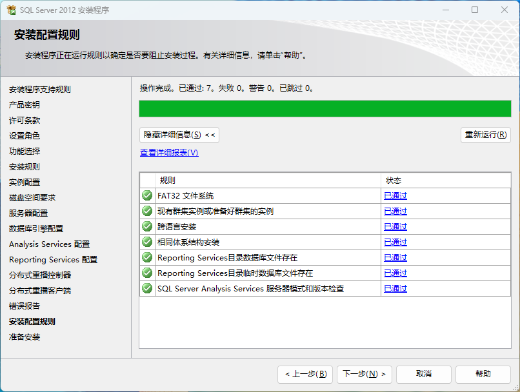Select 准备安装 step in sidebar

pos(25,337)
